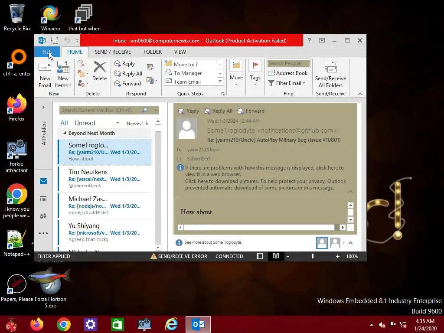444x333 pixels.
Task: Switch to Reading view in status bar
Action: click(x=276, y=256)
